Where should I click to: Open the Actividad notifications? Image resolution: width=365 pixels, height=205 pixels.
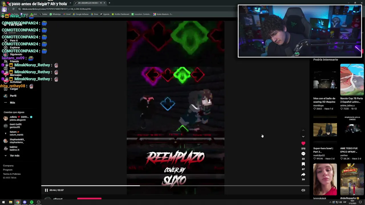pos(13,82)
